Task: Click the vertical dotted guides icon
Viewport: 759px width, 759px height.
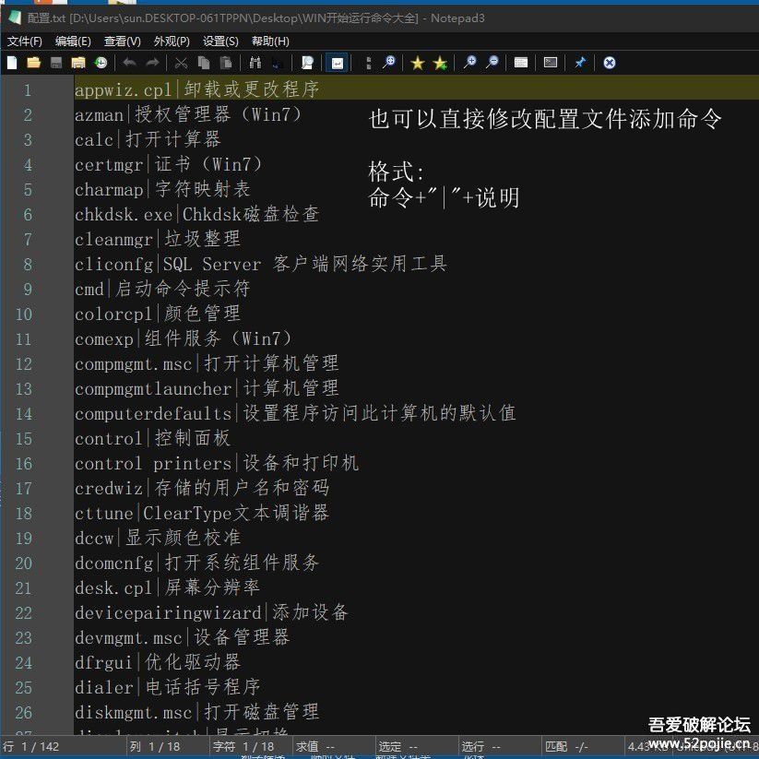Action: pos(368,63)
